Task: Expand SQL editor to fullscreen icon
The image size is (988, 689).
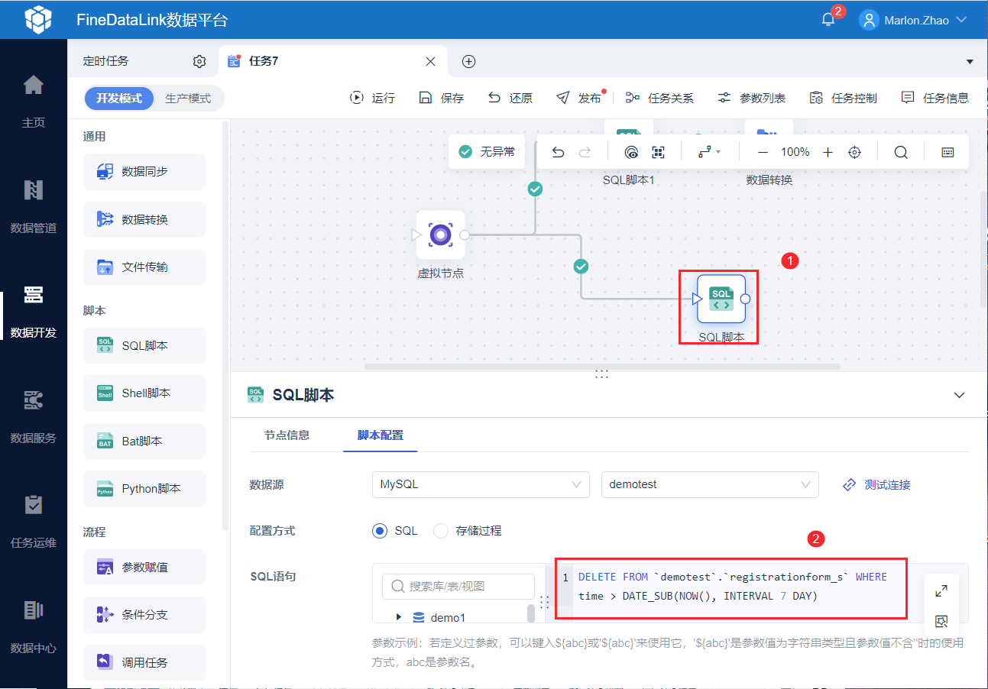Action: (941, 590)
